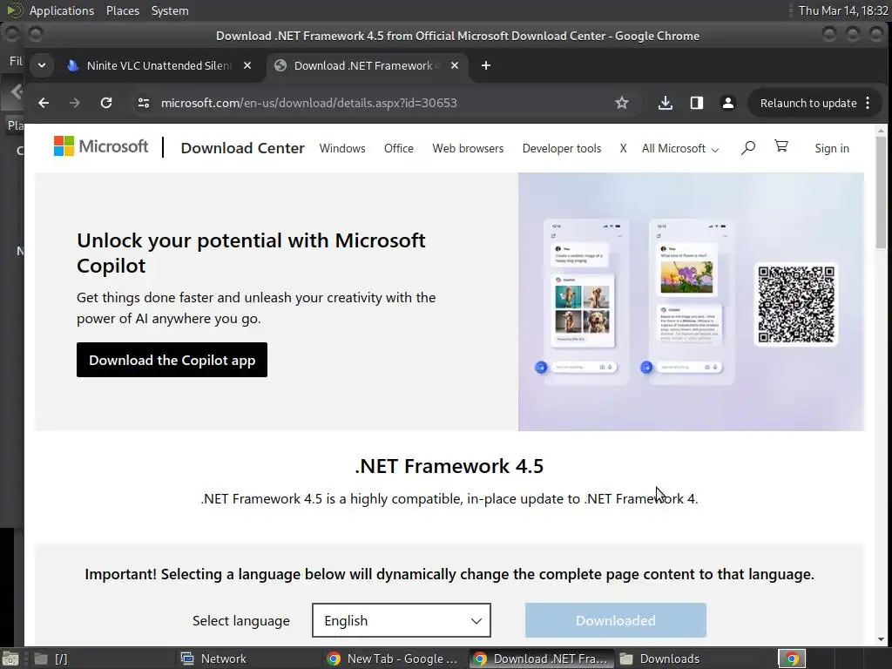Open the Chrome downloads tray icon
This screenshot has width=892, height=669.
coord(665,103)
